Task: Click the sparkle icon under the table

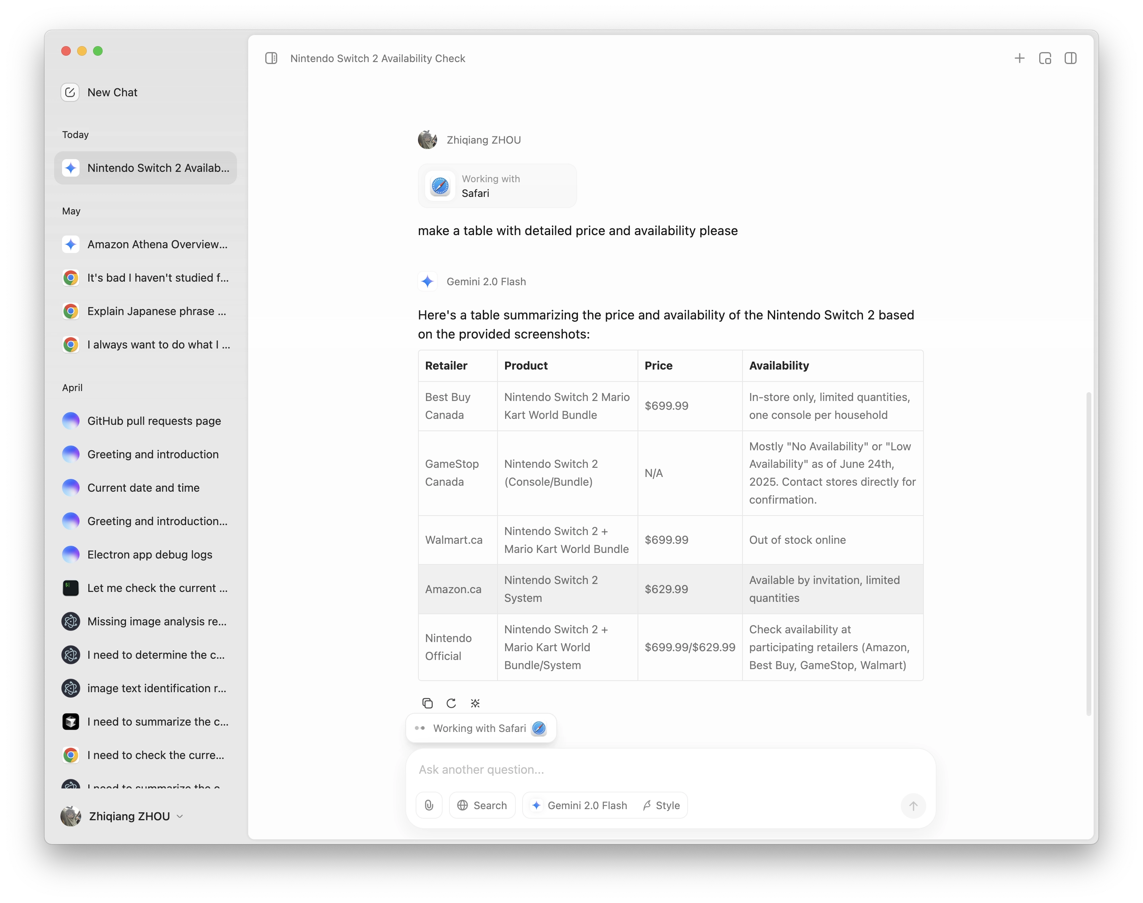Action: (x=475, y=703)
